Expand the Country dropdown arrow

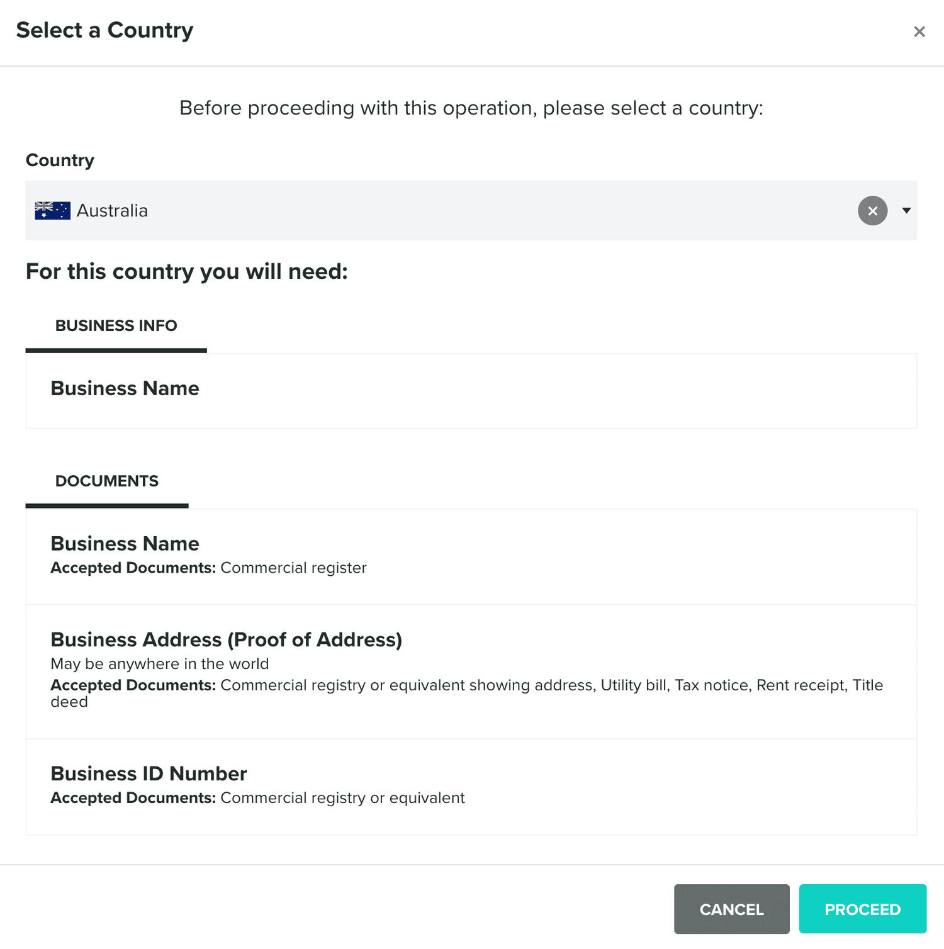tap(906, 211)
